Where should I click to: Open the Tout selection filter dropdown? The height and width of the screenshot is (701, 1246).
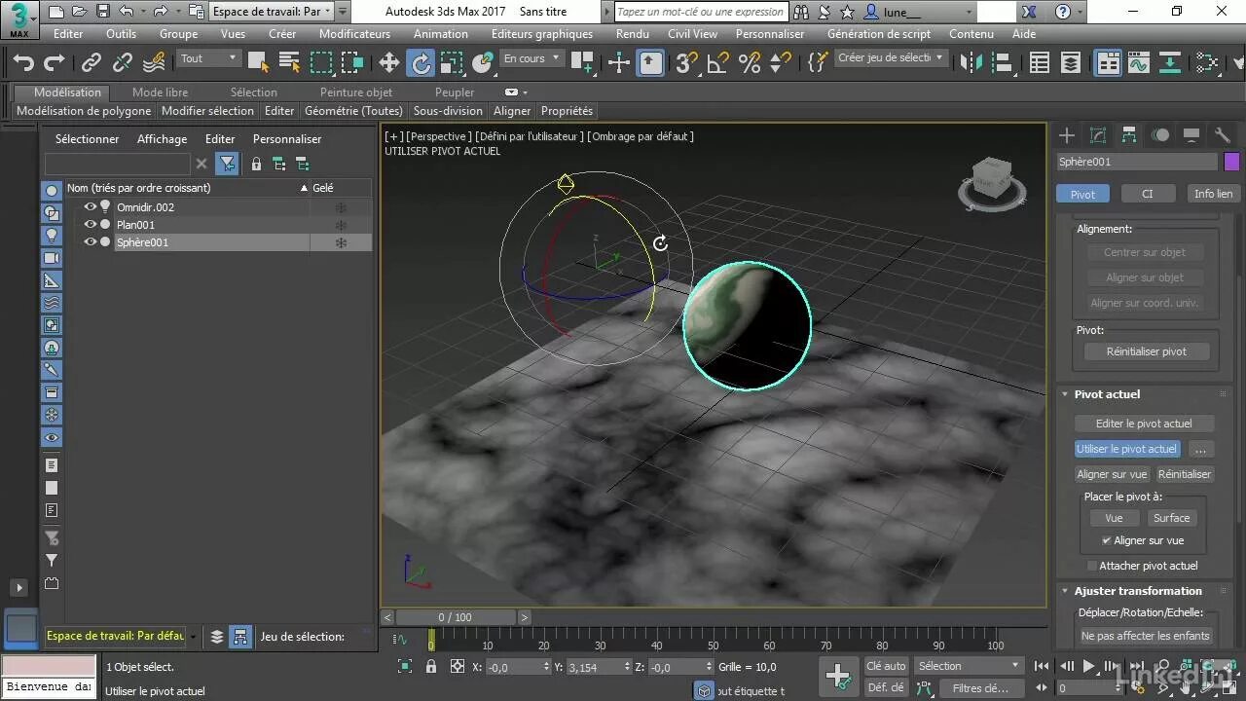point(208,58)
